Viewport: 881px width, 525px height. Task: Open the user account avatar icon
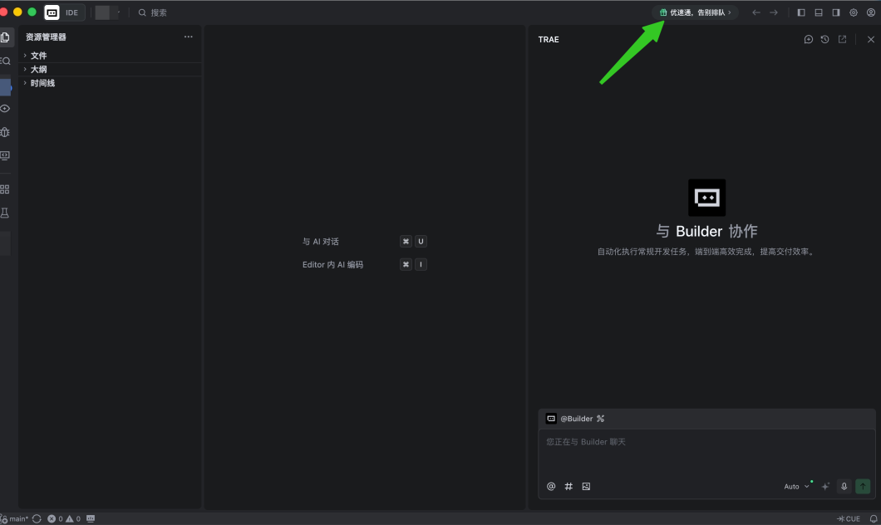click(x=871, y=12)
